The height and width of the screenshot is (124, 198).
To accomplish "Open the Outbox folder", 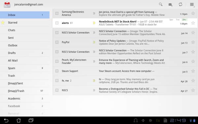I will tap(25, 45).
